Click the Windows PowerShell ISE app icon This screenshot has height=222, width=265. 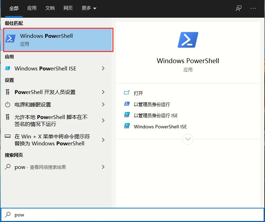pos(8,68)
